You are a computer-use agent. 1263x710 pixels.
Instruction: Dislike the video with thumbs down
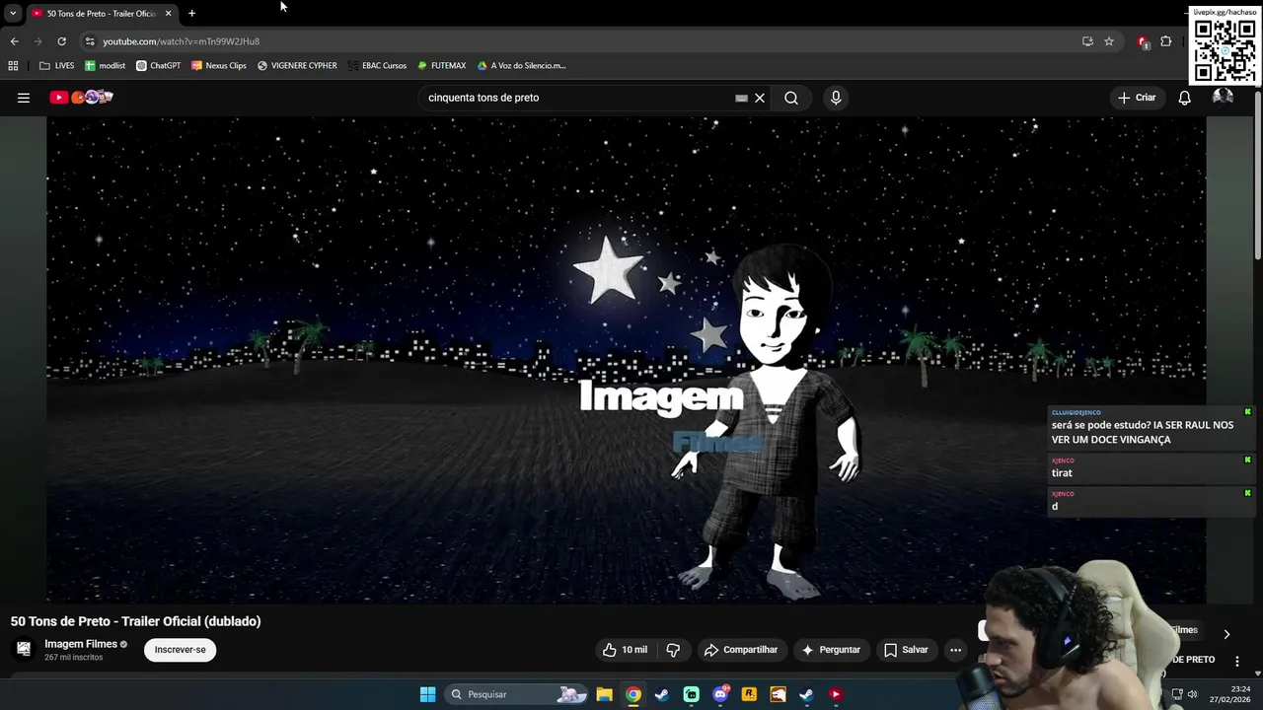tap(673, 650)
